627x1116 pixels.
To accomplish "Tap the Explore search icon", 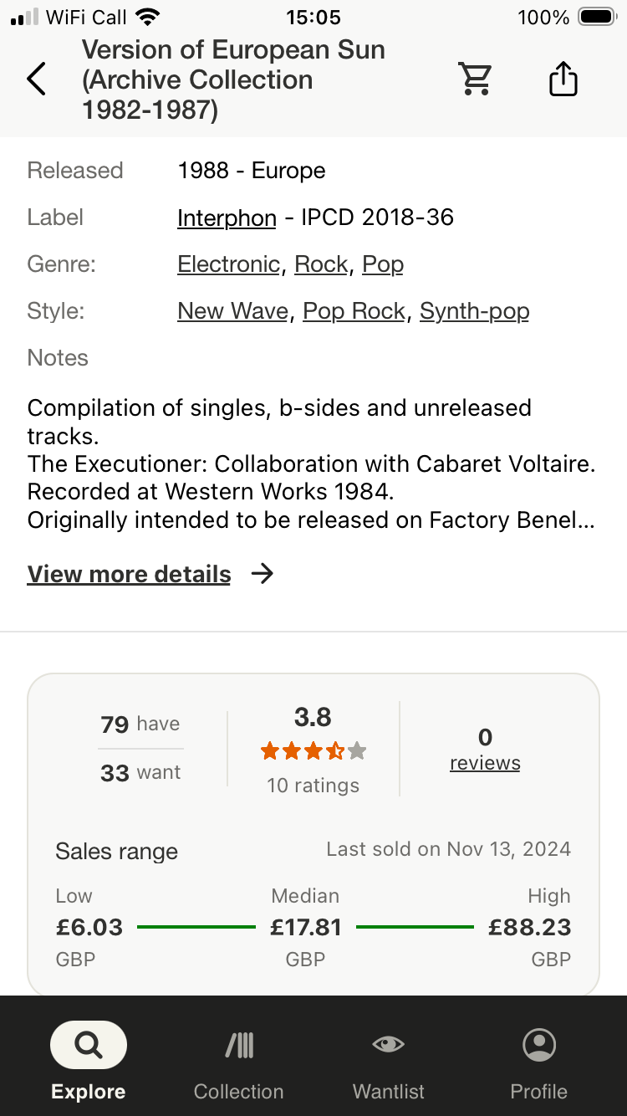I will pyautogui.click(x=88, y=1045).
